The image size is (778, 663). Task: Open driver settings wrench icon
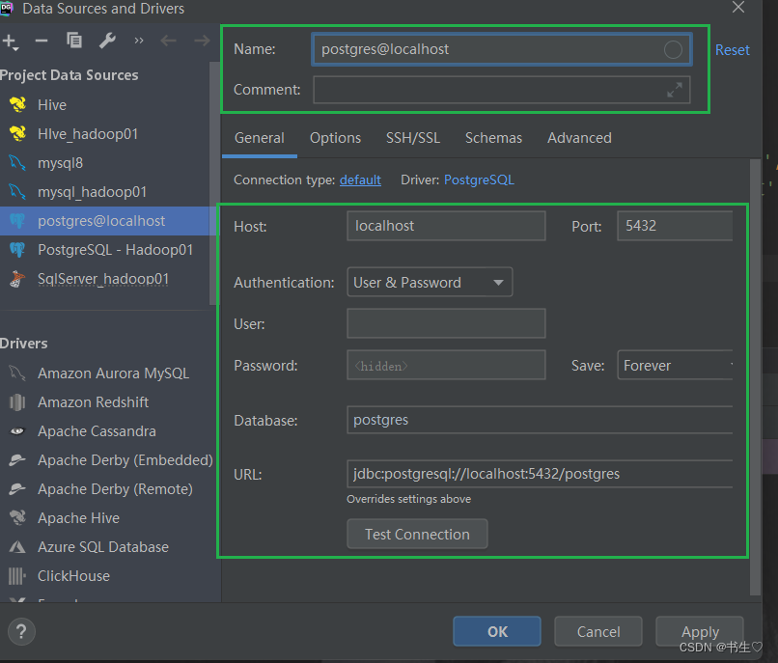pyautogui.click(x=107, y=41)
